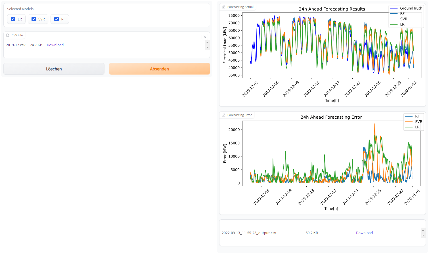The height and width of the screenshot is (254, 429).
Task: Click the CSV File document icon
Action: 8,35
